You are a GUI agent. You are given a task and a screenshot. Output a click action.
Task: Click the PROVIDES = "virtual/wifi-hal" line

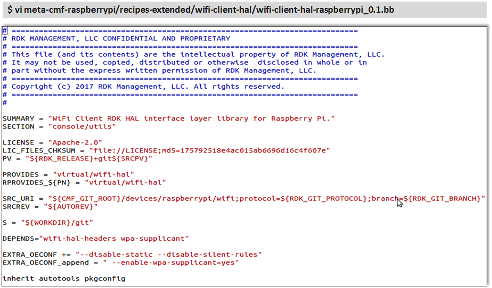coord(69,174)
